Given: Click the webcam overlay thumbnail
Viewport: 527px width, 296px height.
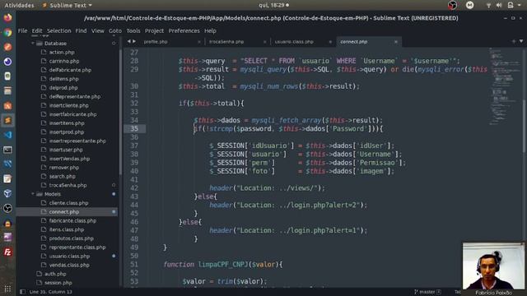Looking at the screenshot, I should pyautogui.click(x=493, y=266).
